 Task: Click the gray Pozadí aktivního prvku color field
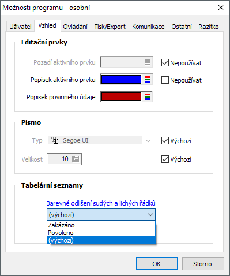point(126,62)
